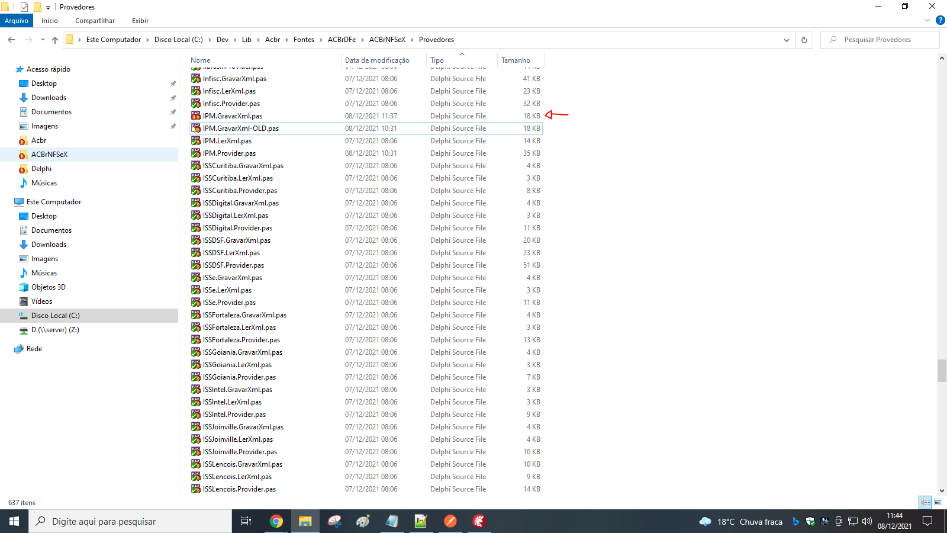Open the D (\\server) (Z:) network drive
The image size is (947, 533).
click(x=54, y=330)
